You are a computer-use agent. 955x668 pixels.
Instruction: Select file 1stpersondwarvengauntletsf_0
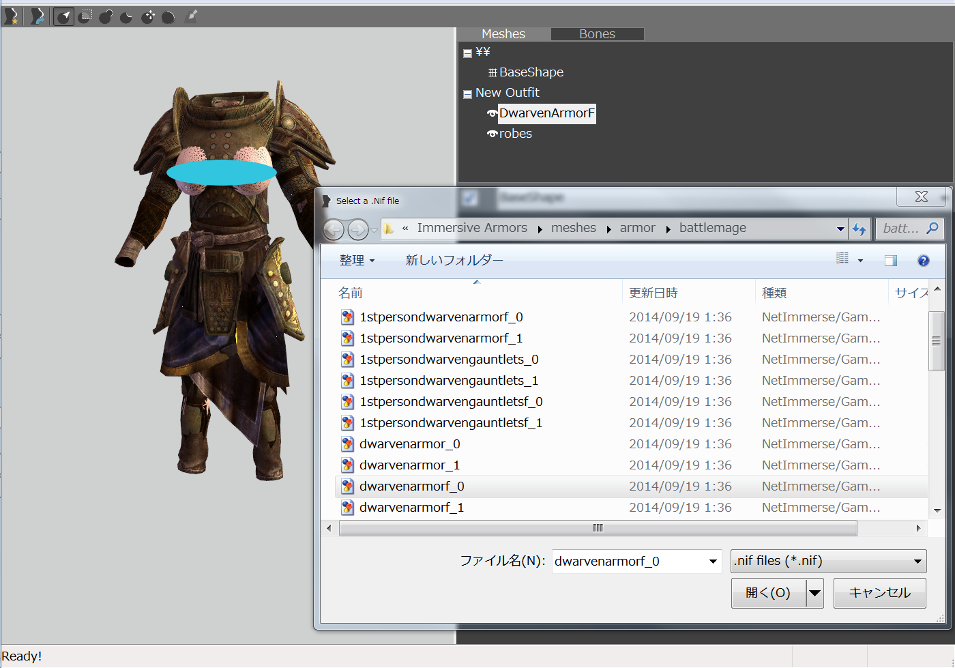pos(451,401)
